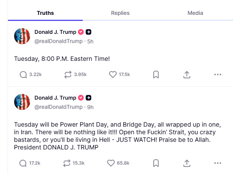The height and width of the screenshot is (173, 233).
Task: Open more options on the 5h post
Action: pyautogui.click(x=218, y=75)
